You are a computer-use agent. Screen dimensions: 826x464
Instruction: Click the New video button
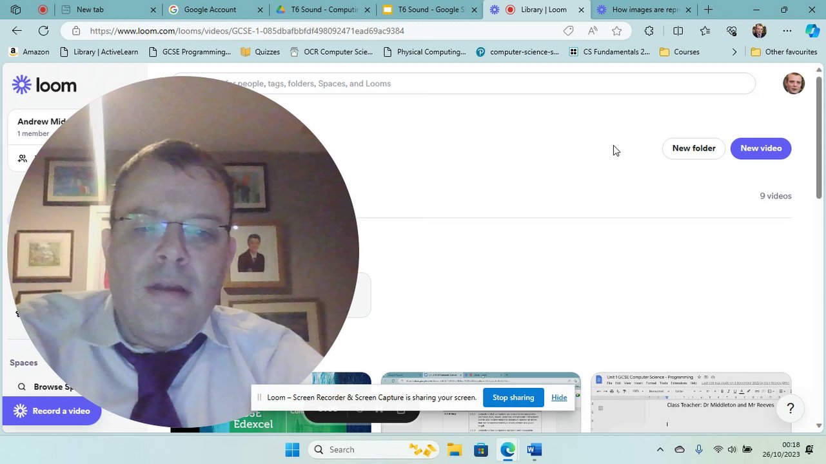(761, 148)
